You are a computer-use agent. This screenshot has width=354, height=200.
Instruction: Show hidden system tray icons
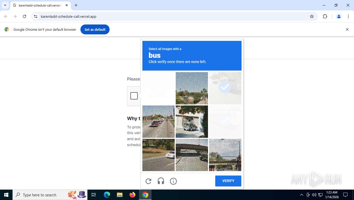(302, 195)
